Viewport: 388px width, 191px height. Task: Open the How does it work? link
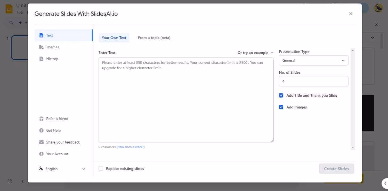[x=130, y=147]
